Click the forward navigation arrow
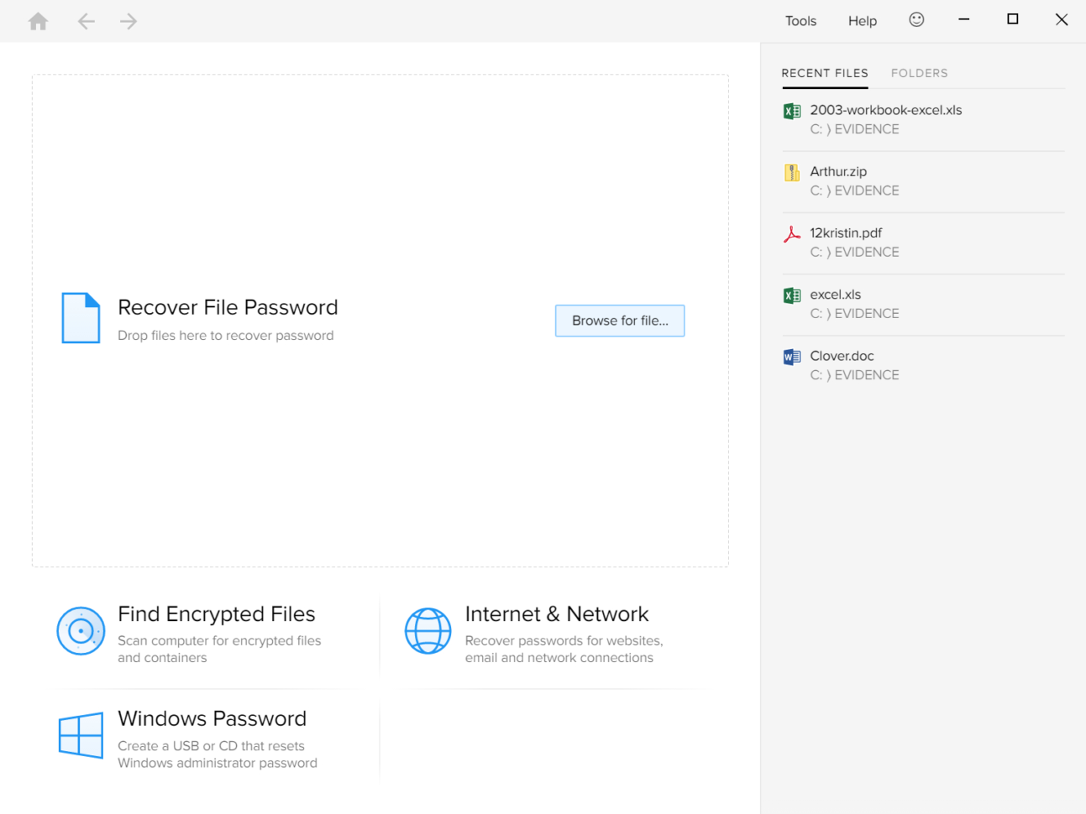 point(128,20)
